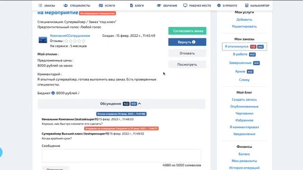This screenshot has width=303, height=170.
Task: Click the message Когда крайний срок?
Action: 57,138
